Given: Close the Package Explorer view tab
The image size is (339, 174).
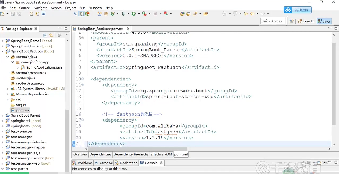Looking at the screenshot, I should pos(36,28).
